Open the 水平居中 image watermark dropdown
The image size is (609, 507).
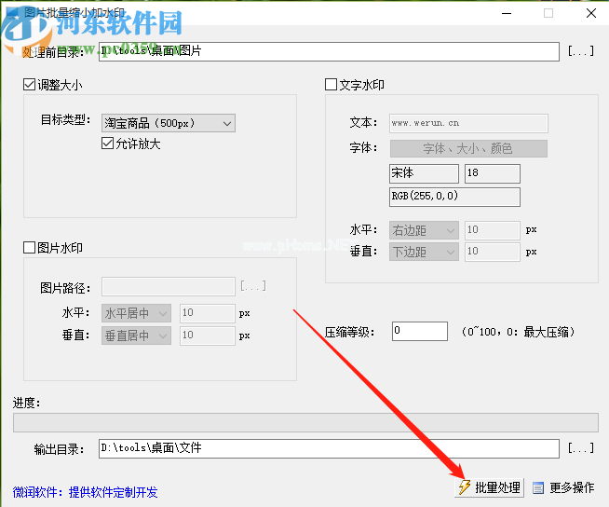tap(136, 313)
